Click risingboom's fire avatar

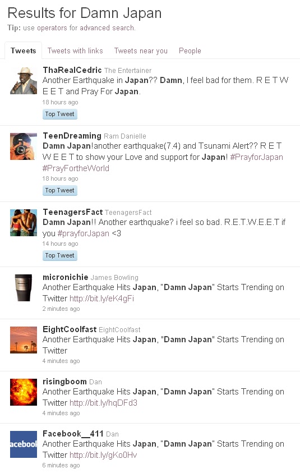[24, 392]
